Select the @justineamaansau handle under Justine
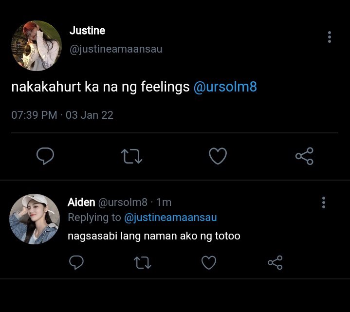350x312 pixels. (116, 49)
